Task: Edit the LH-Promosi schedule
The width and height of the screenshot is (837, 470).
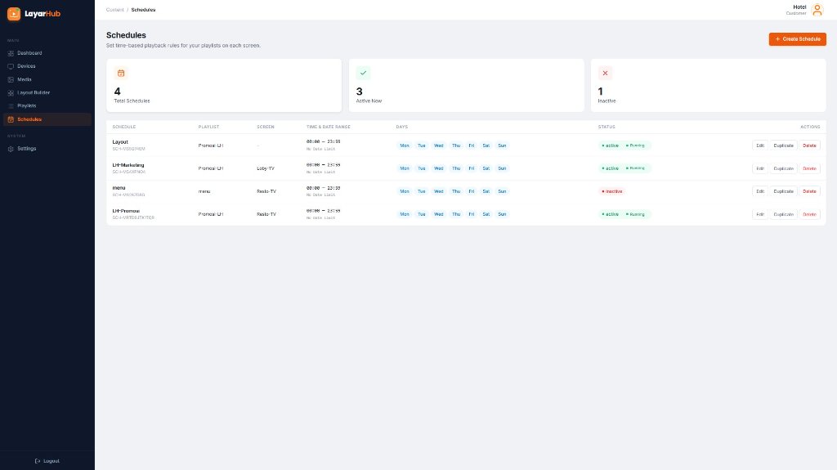Action: click(760, 214)
